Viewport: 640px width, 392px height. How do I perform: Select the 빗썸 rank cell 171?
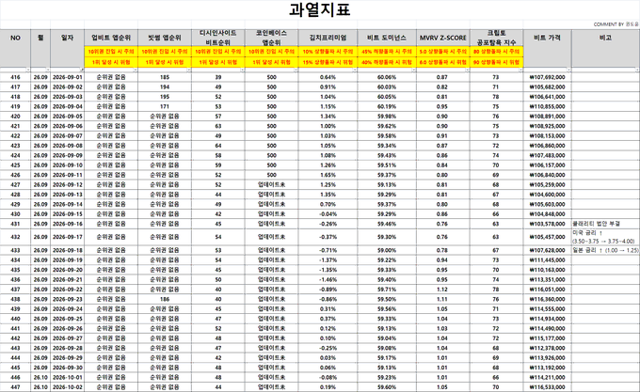(x=165, y=106)
